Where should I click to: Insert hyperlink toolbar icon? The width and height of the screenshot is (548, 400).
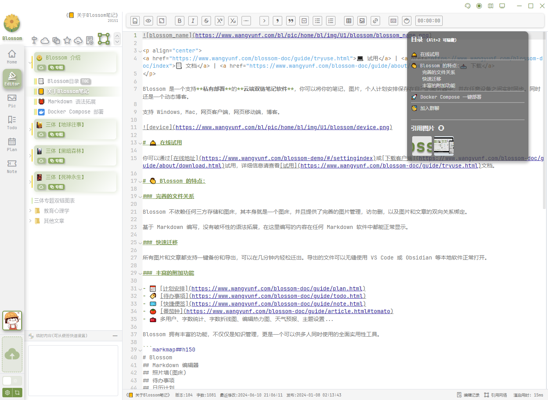coord(375,21)
